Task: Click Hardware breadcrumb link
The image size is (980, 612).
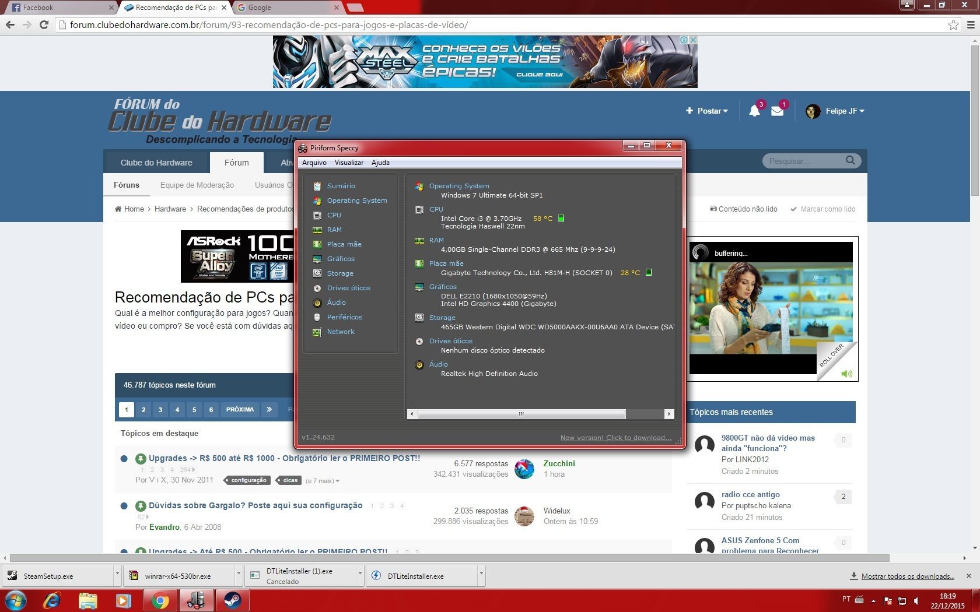Action: pyautogui.click(x=170, y=209)
